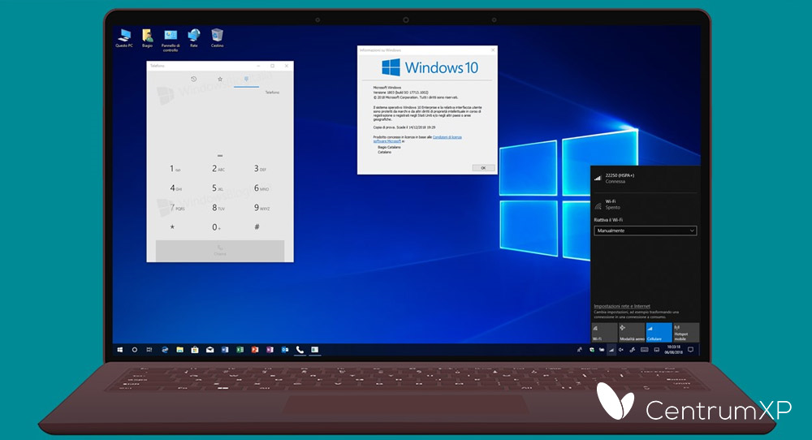This screenshot has height=440, width=812.
Task: Open the Action Center notification icon
Action: tap(690, 350)
